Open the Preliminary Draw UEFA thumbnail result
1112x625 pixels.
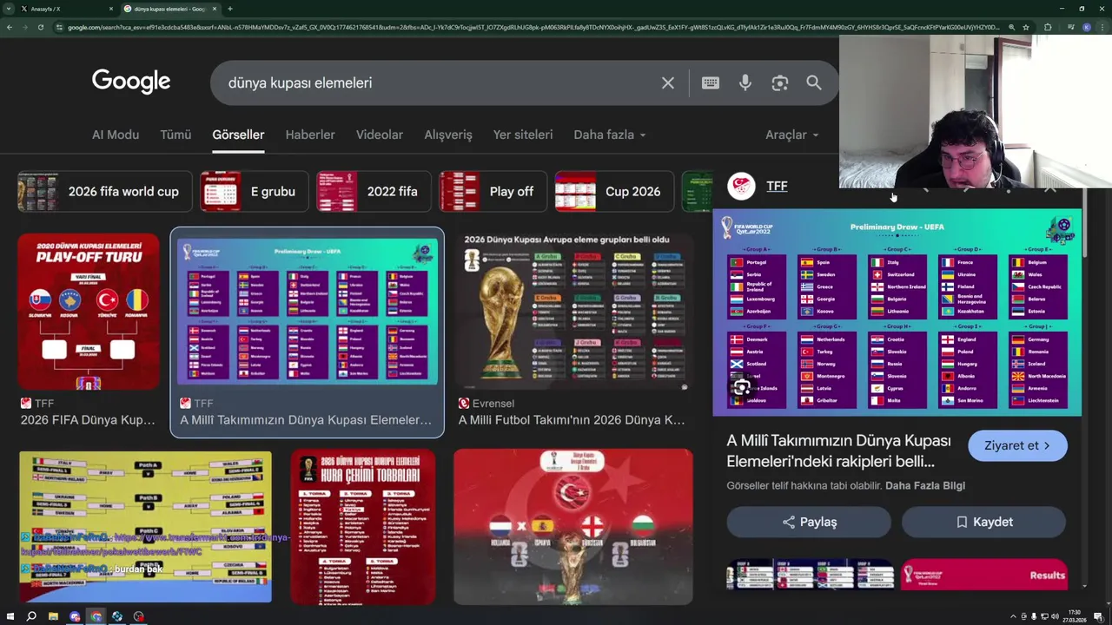pos(308,311)
